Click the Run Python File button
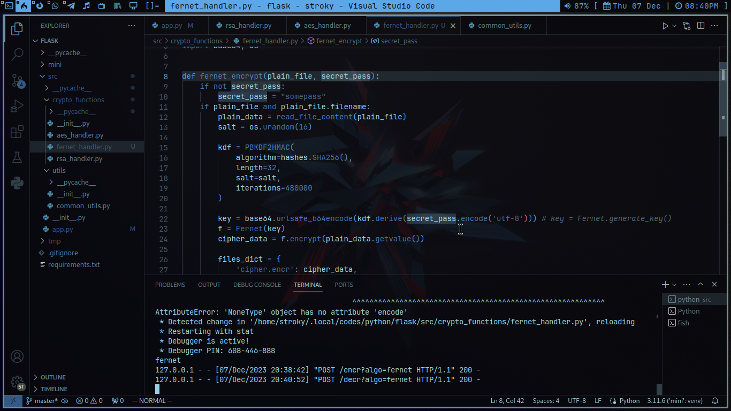731x411 pixels. point(665,26)
